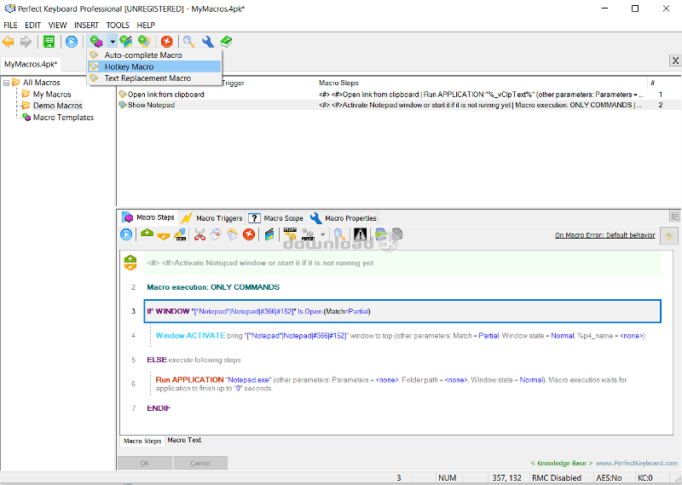Click the STEPS toolbar icon
This screenshot has width=682, height=485.
tap(290, 234)
